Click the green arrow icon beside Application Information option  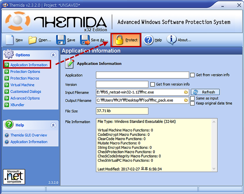tap(7, 65)
